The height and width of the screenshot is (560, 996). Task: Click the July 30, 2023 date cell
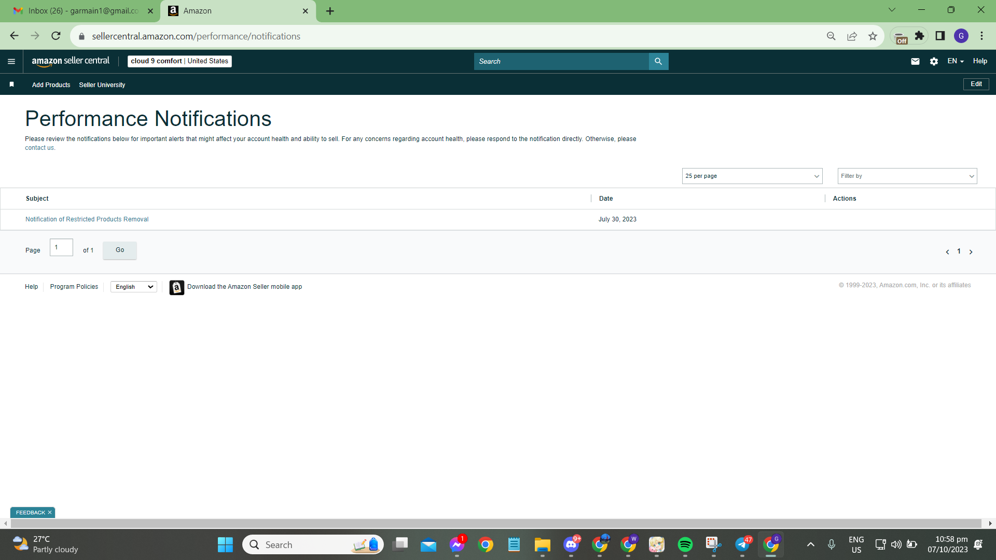point(617,219)
